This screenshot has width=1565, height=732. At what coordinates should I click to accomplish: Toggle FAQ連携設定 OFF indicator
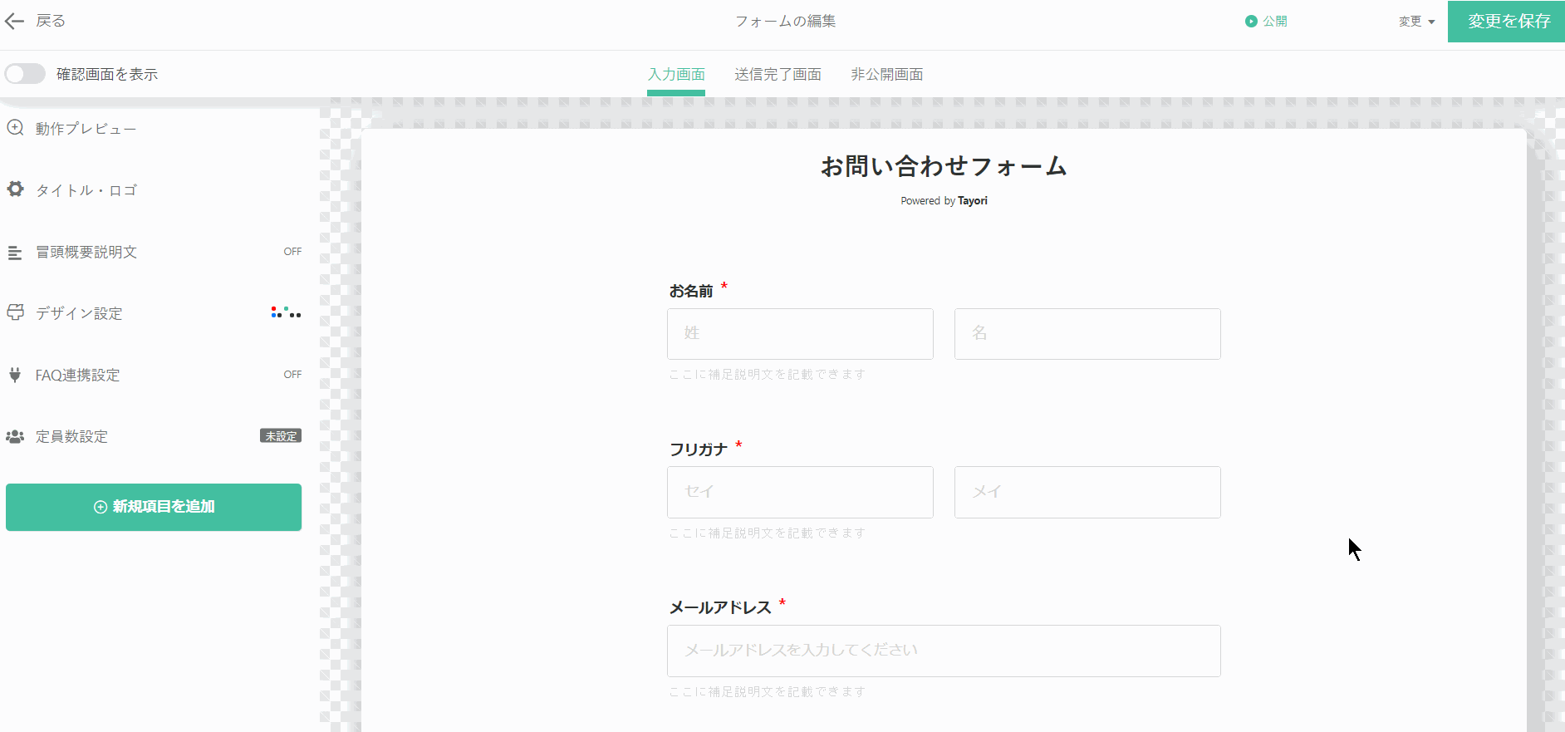(292, 375)
